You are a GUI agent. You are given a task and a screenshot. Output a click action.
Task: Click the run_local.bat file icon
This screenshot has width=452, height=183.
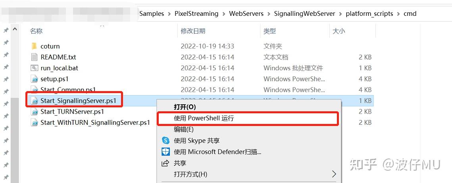tap(34, 68)
